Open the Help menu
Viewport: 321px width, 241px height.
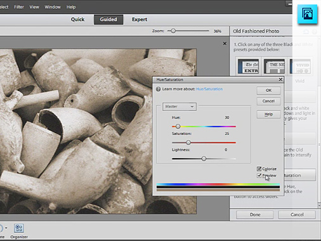coord(71,7)
